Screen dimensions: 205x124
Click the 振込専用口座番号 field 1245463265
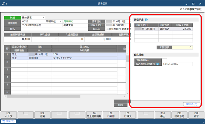(x=177, y=64)
